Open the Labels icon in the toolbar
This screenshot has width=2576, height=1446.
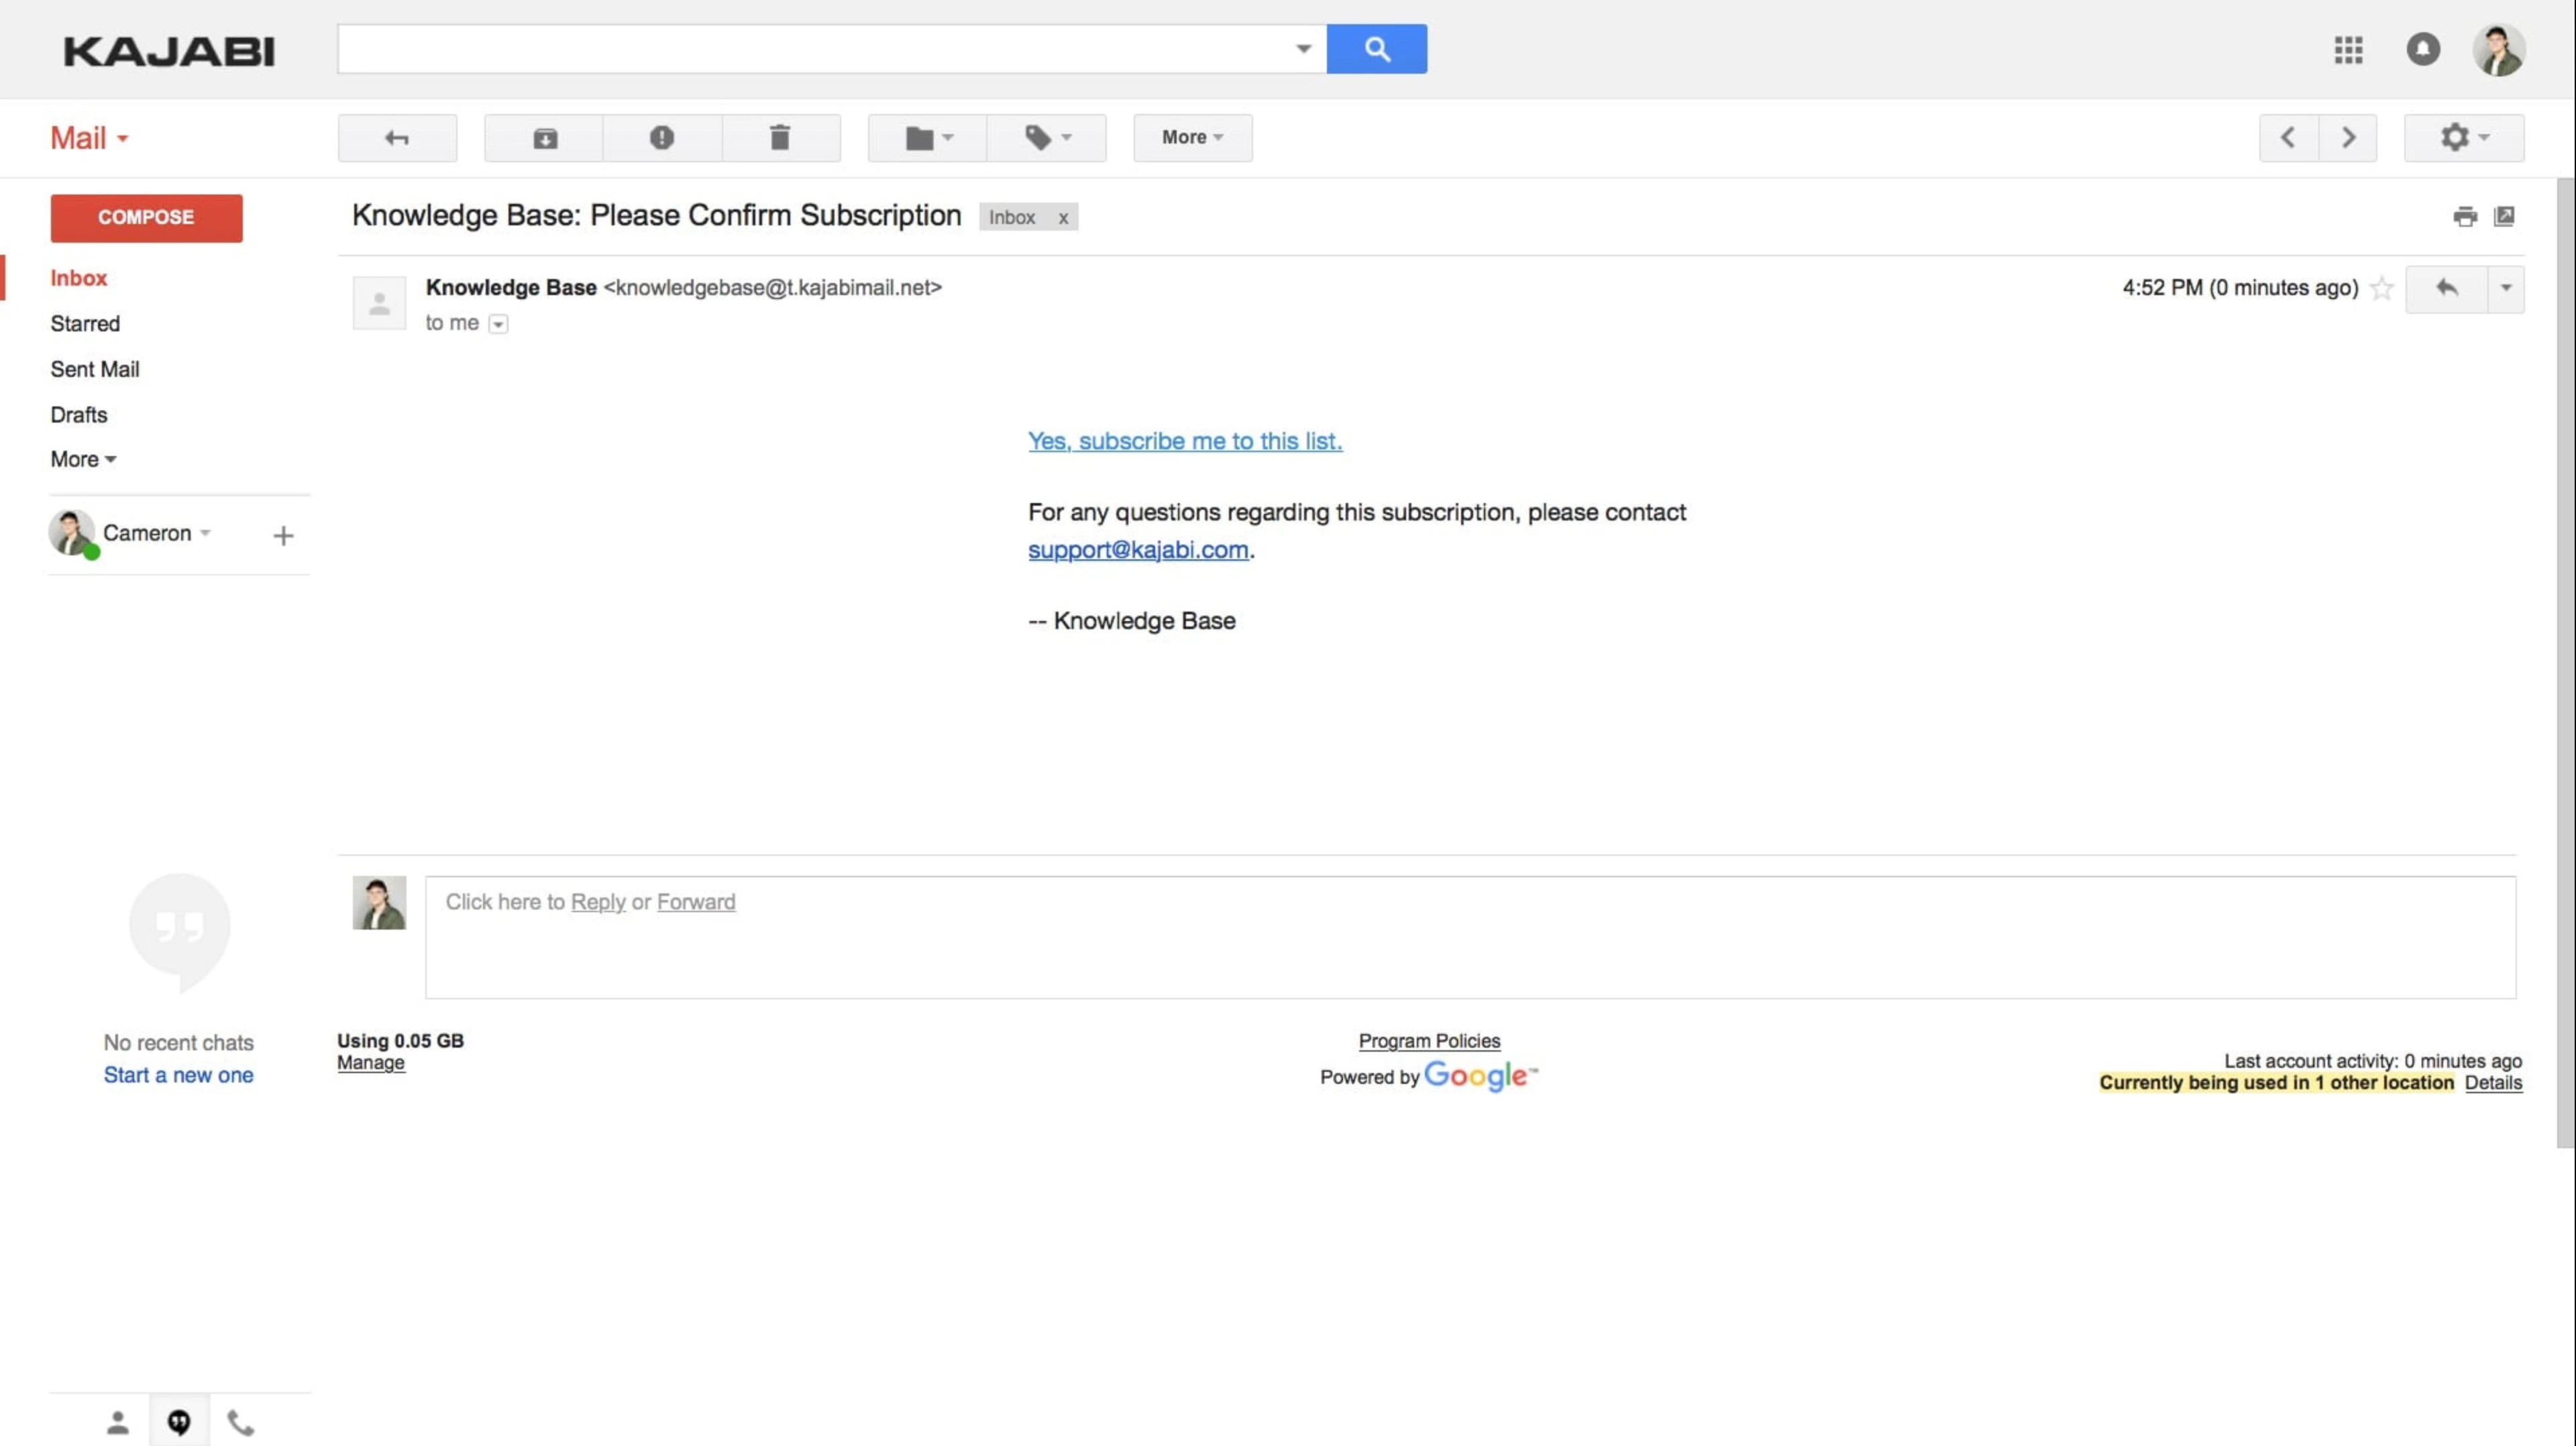1046,137
